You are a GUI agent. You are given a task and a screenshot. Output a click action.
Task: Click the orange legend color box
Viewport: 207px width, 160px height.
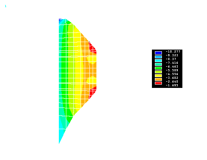point(158,79)
